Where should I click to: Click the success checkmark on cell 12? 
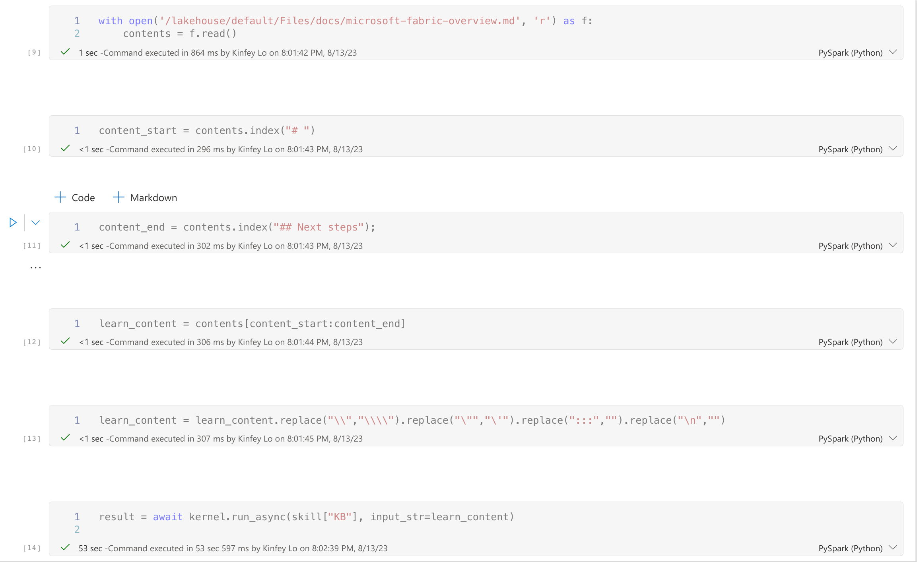click(65, 341)
